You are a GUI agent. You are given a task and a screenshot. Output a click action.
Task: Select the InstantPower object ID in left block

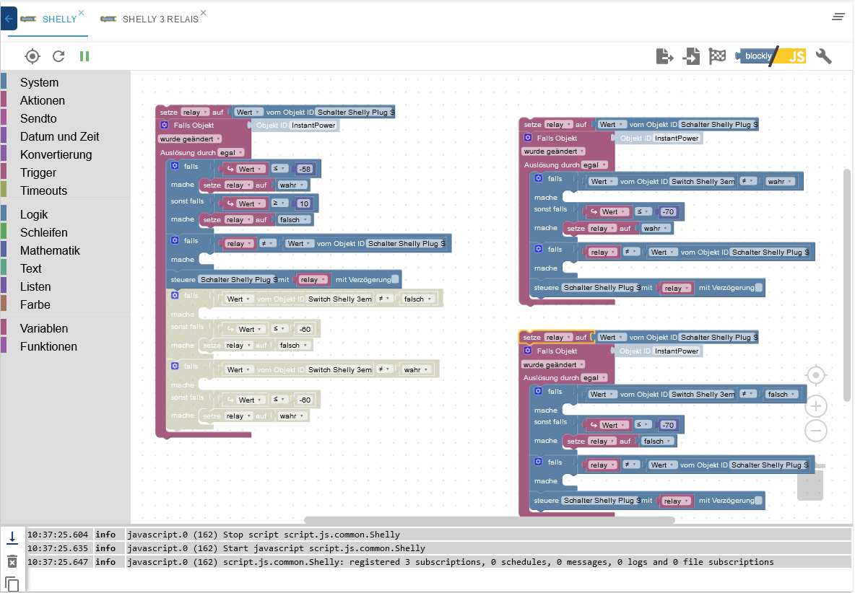click(x=313, y=126)
